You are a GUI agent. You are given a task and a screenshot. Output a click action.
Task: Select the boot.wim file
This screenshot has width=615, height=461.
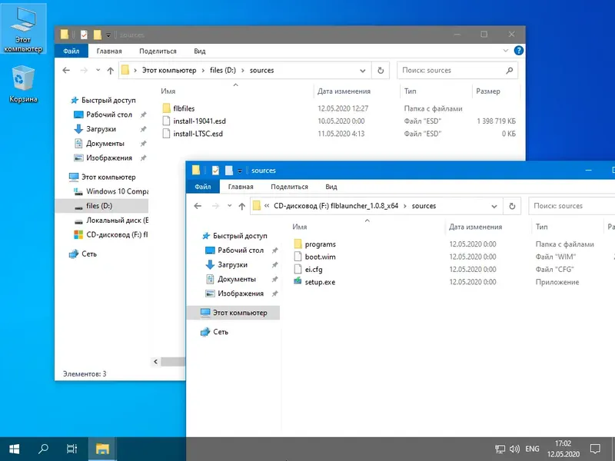(x=321, y=257)
